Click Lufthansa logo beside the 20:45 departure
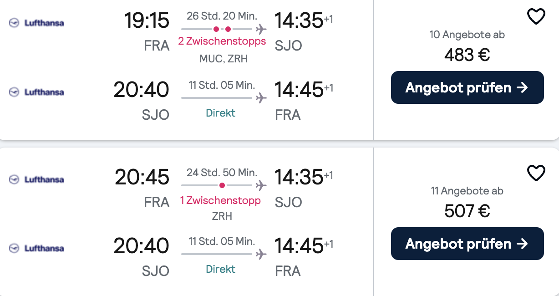 tap(36, 179)
